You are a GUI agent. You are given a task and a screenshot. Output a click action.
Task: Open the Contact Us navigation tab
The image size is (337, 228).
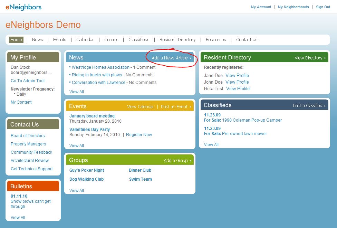247,40
